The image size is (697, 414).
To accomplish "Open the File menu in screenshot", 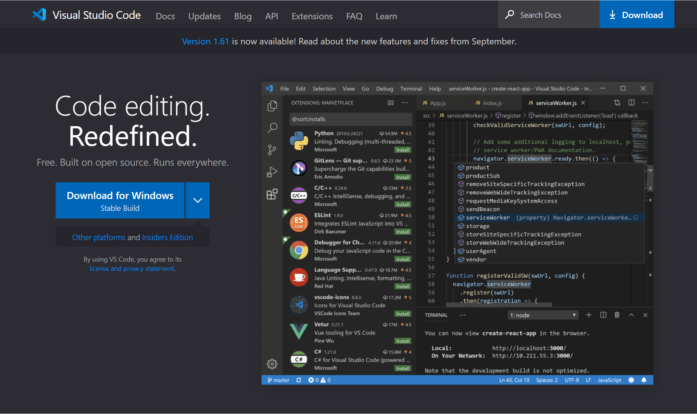I will (285, 88).
